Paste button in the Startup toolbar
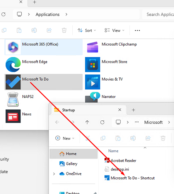This screenshot has width=174, height=194. pyautogui.click(x=118, y=138)
